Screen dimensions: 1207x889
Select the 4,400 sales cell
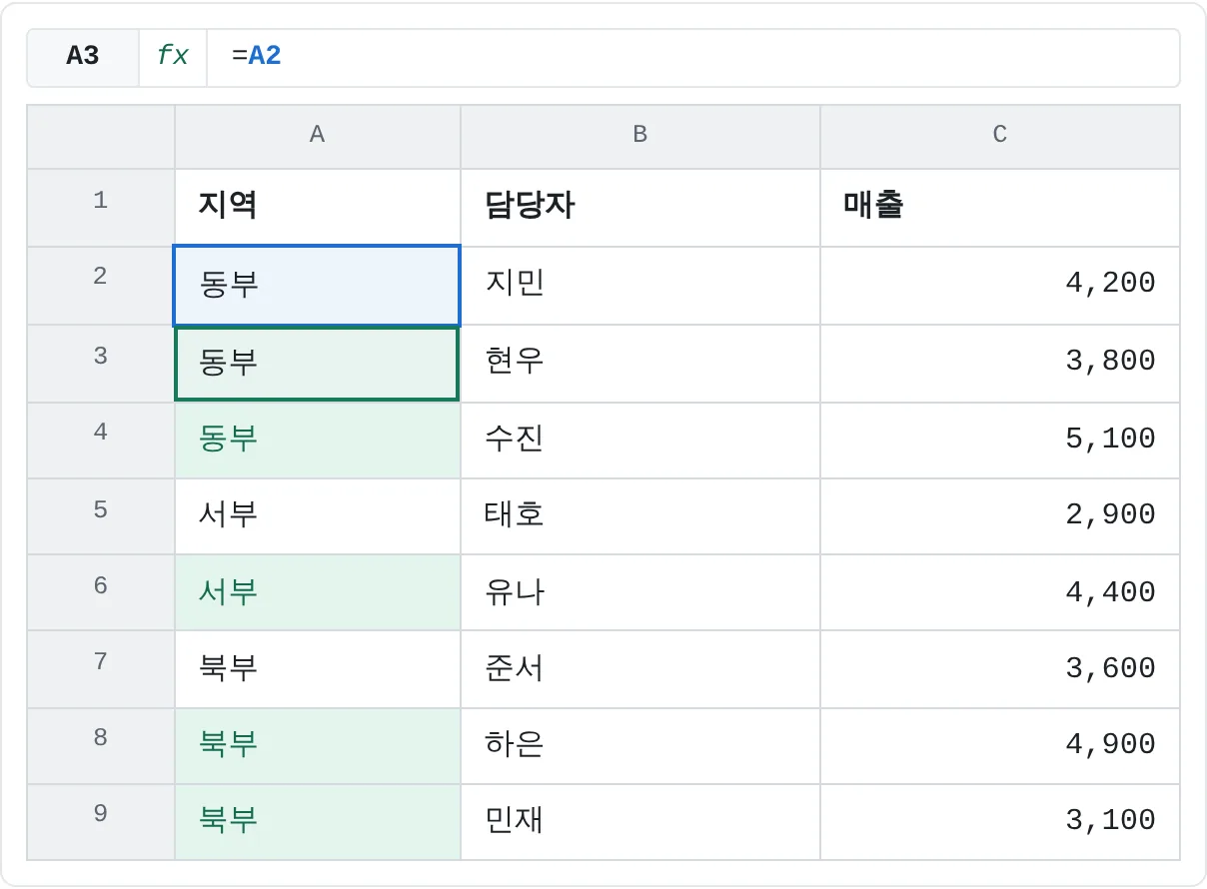tap(1000, 592)
